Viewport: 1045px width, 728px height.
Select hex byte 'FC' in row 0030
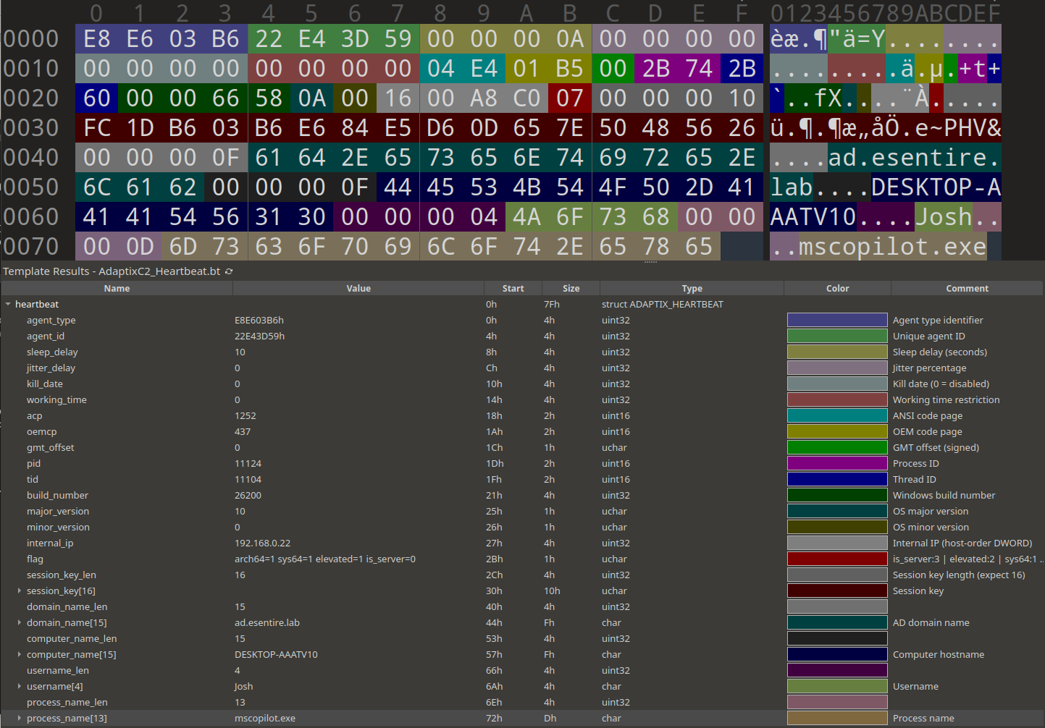coord(97,128)
